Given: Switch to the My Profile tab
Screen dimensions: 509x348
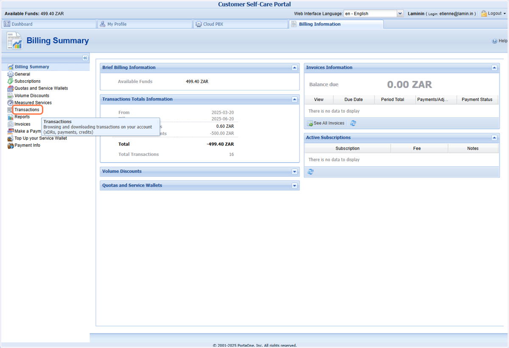Looking at the screenshot, I should pyautogui.click(x=145, y=24).
